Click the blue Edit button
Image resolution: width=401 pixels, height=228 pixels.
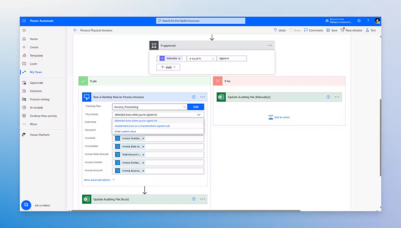point(196,107)
